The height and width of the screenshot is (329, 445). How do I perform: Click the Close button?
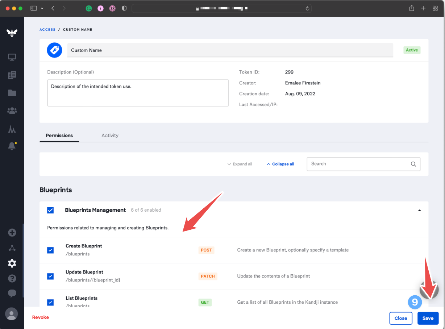click(401, 318)
